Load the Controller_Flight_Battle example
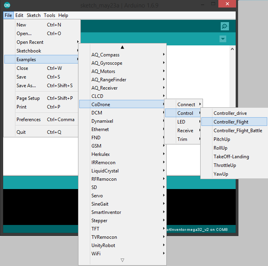The height and width of the screenshot is (266, 268). click(x=234, y=131)
